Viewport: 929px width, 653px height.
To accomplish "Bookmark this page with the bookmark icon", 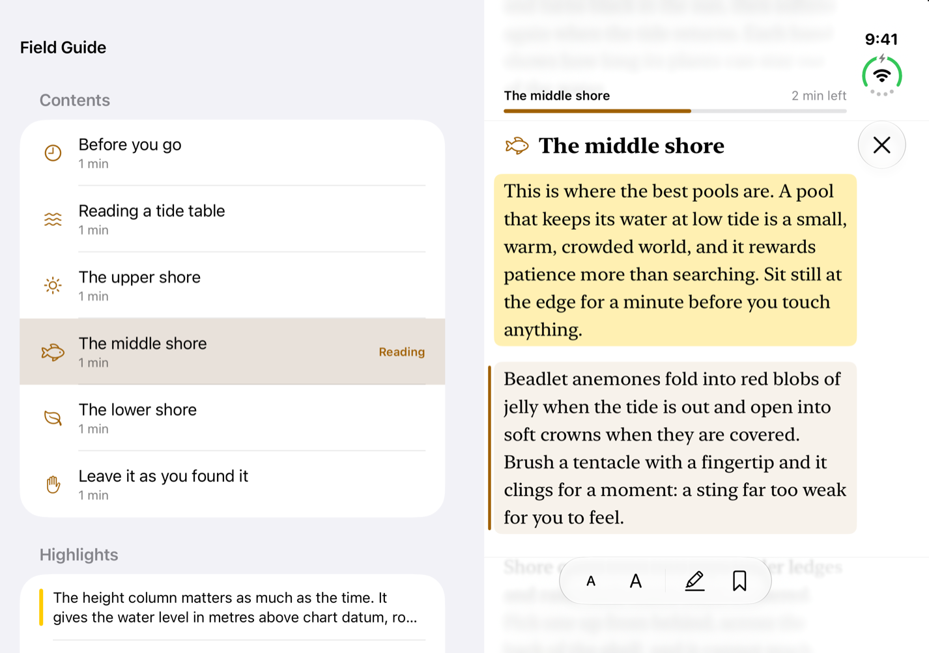I will 739,581.
